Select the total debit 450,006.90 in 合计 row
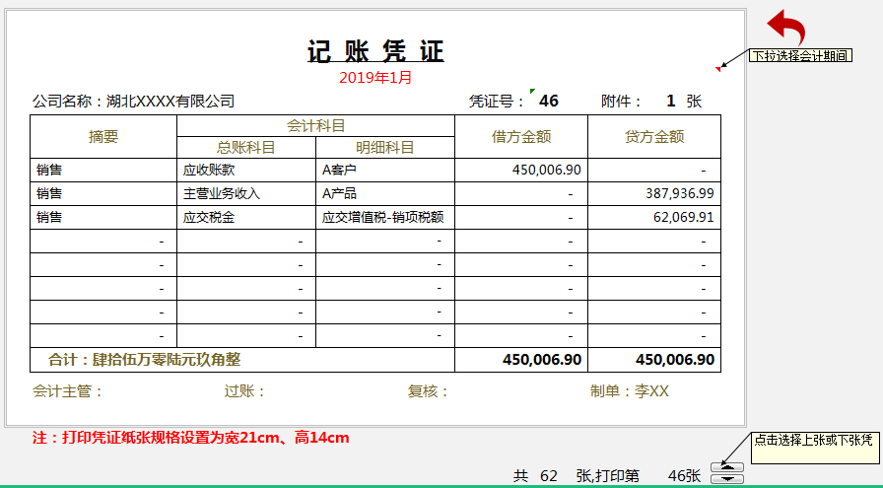The image size is (883, 488). [x=521, y=360]
